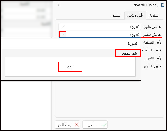This screenshot has height=131, width=167.
Task: Click inside the هامش علوي combo field
Action: click(x=100, y=27)
